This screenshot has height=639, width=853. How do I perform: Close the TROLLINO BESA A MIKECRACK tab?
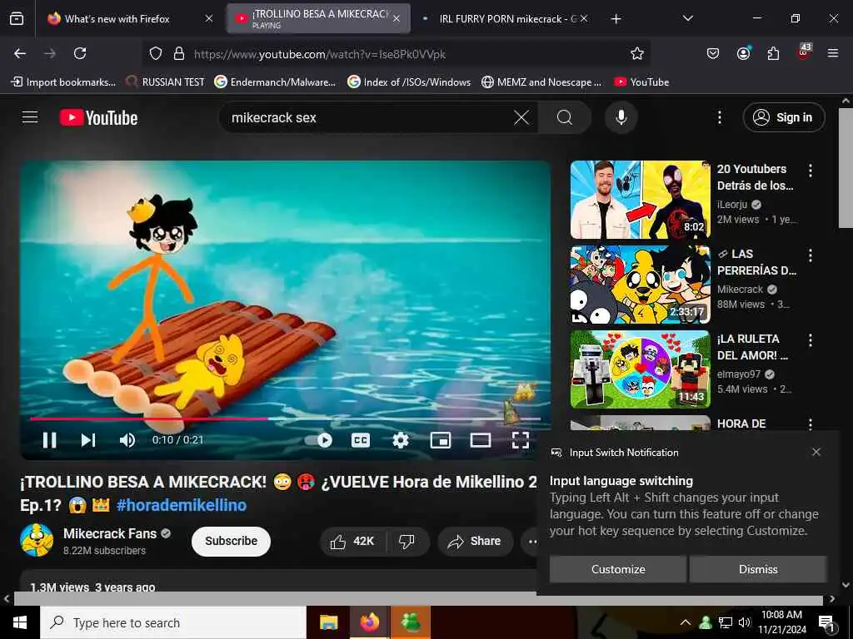[x=397, y=18]
